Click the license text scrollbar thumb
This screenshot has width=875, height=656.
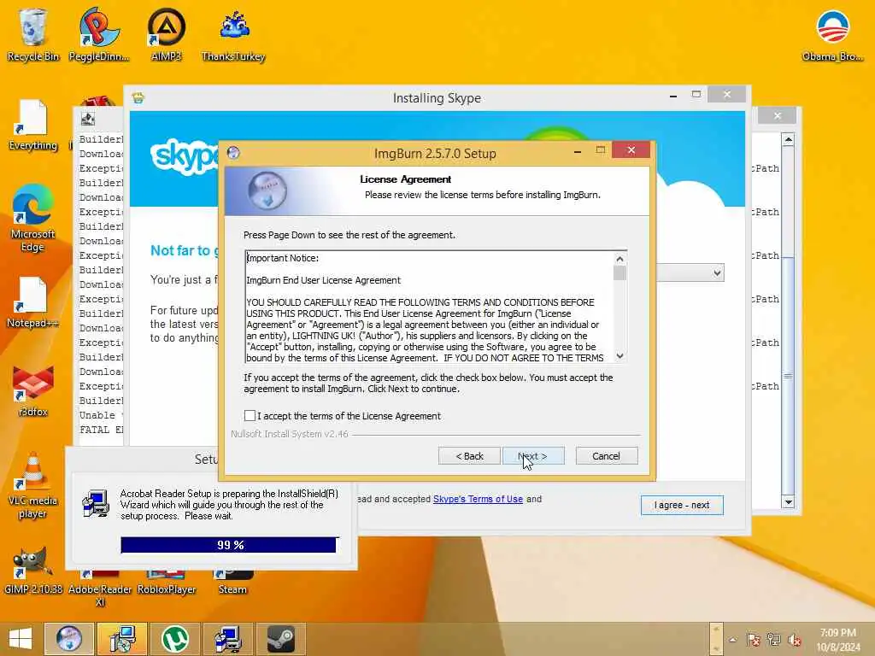pyautogui.click(x=620, y=272)
